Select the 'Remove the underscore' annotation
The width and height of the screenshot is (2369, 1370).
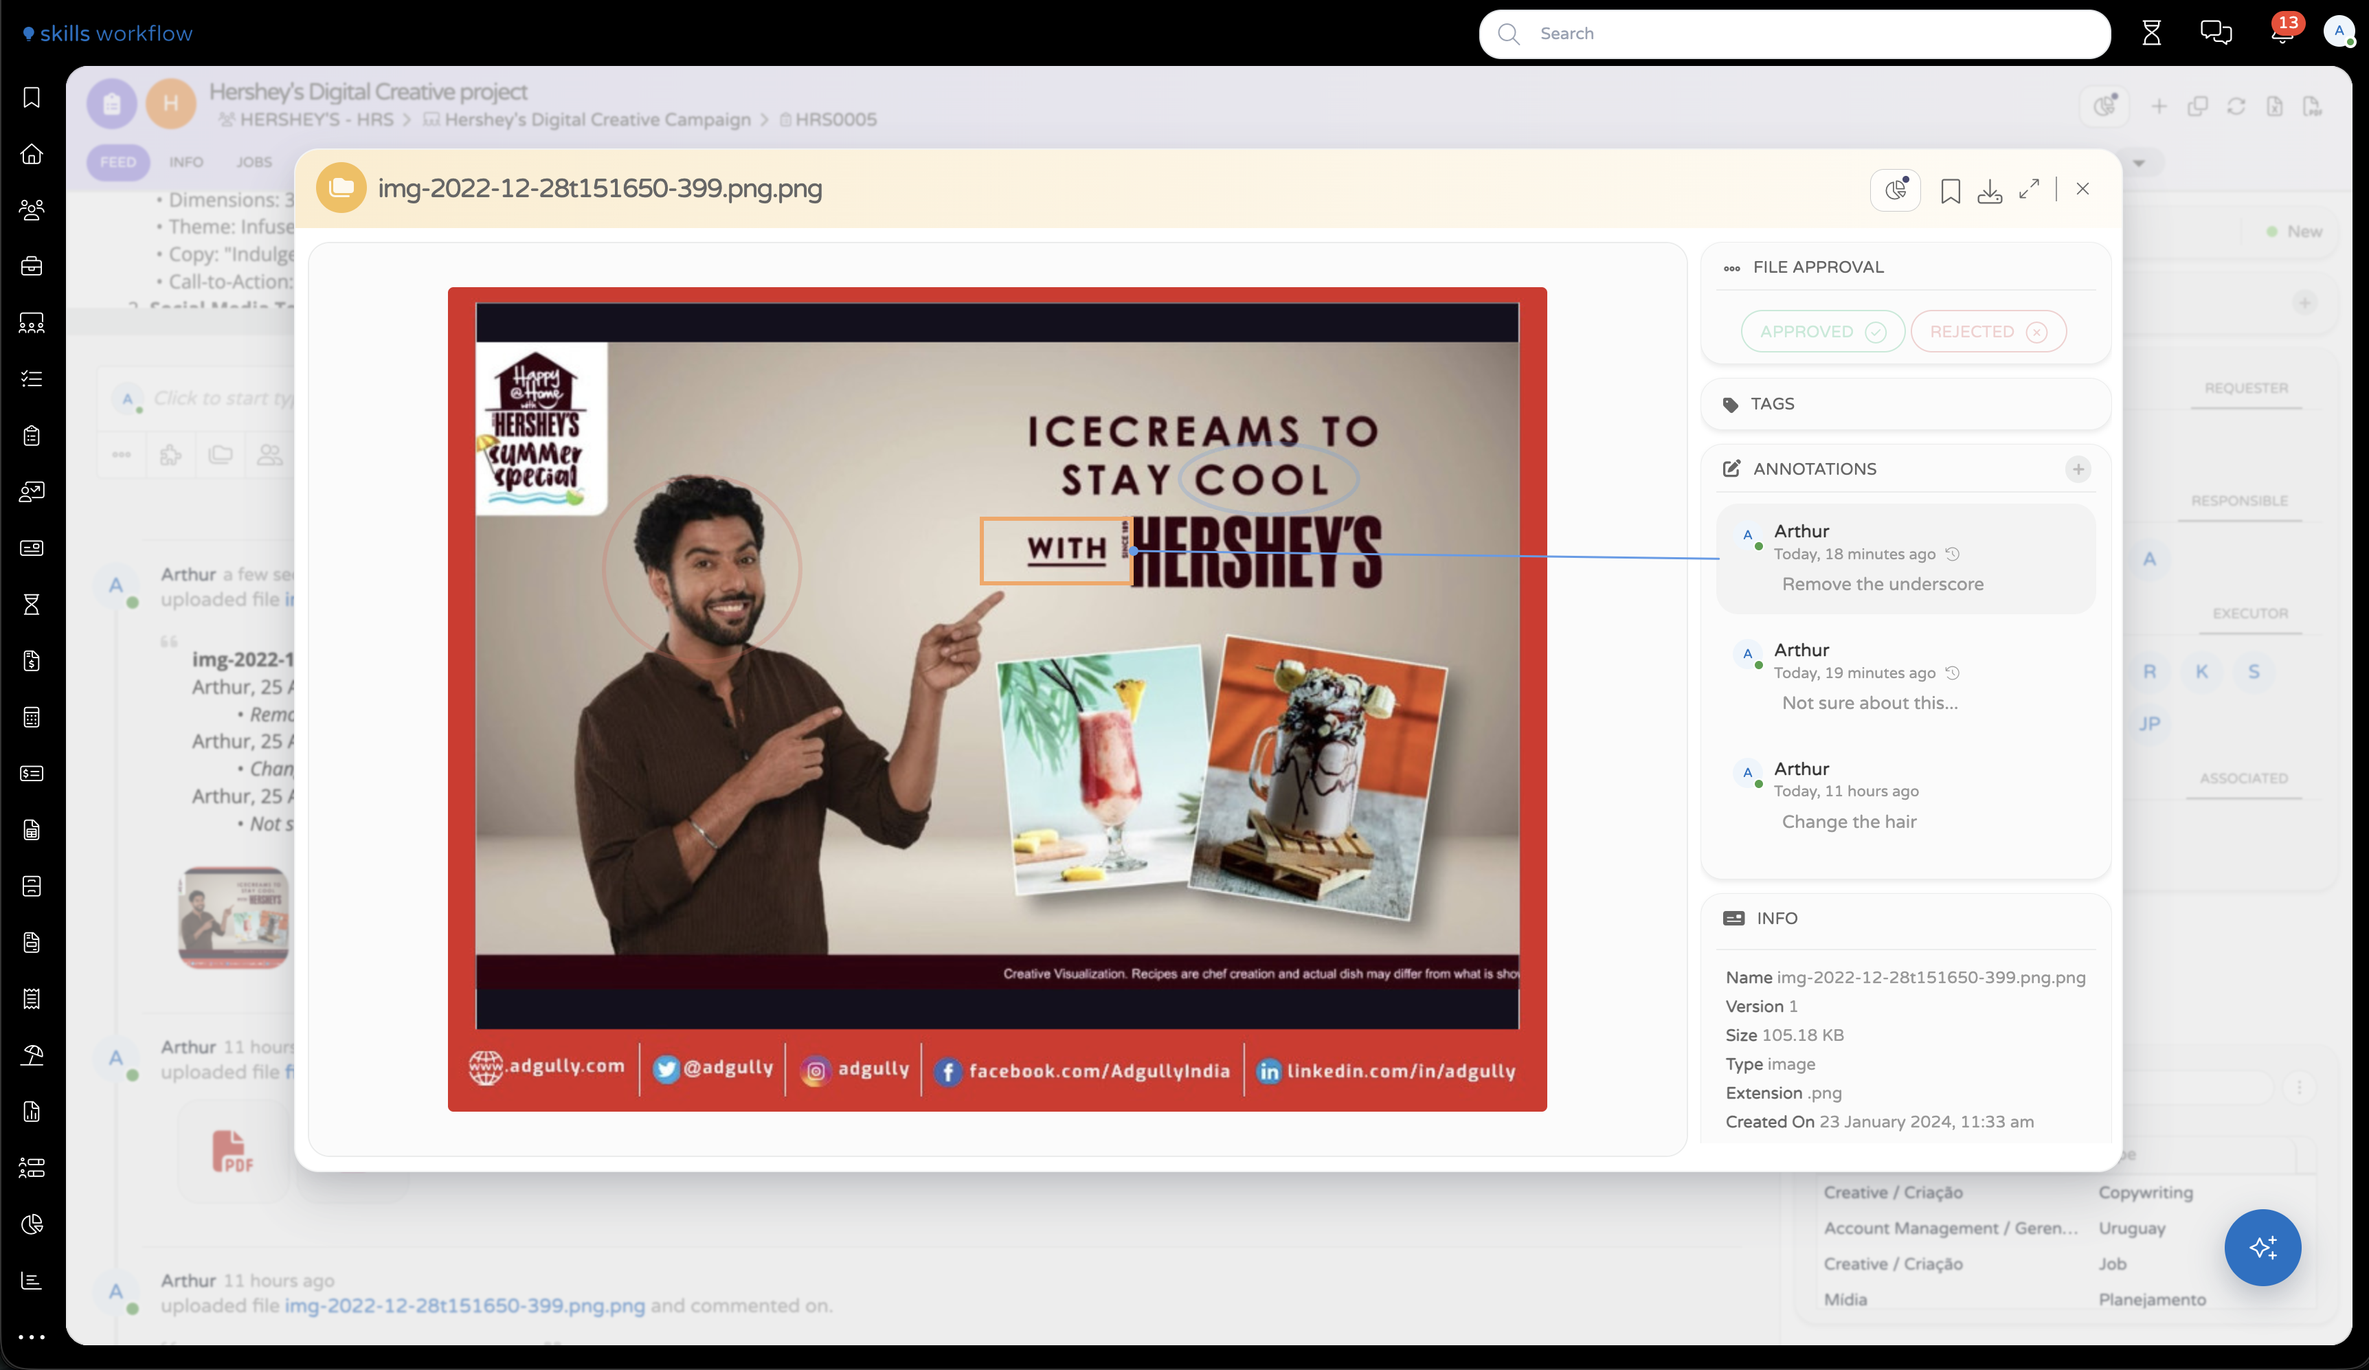[1905, 559]
